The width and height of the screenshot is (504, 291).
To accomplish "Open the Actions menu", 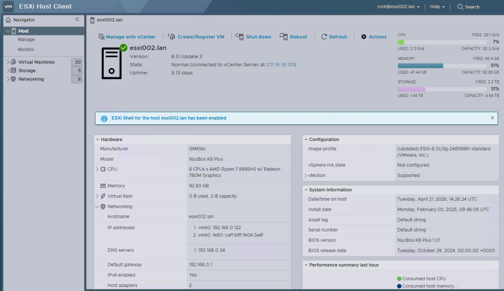I will (x=374, y=37).
